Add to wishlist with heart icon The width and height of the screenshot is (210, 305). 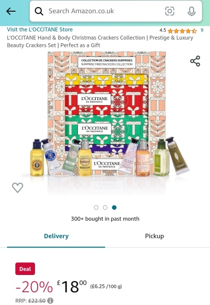click(x=18, y=188)
